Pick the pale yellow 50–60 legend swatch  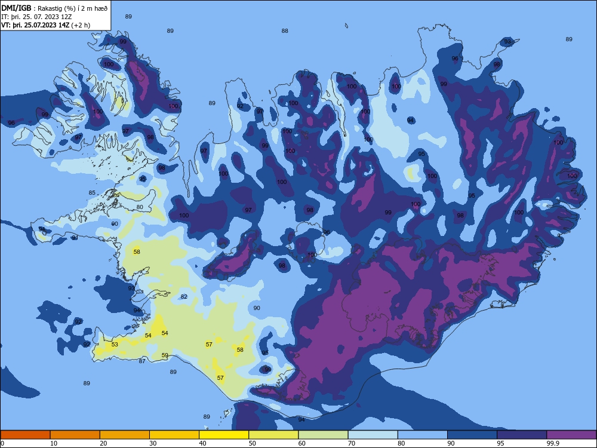pos(273,435)
